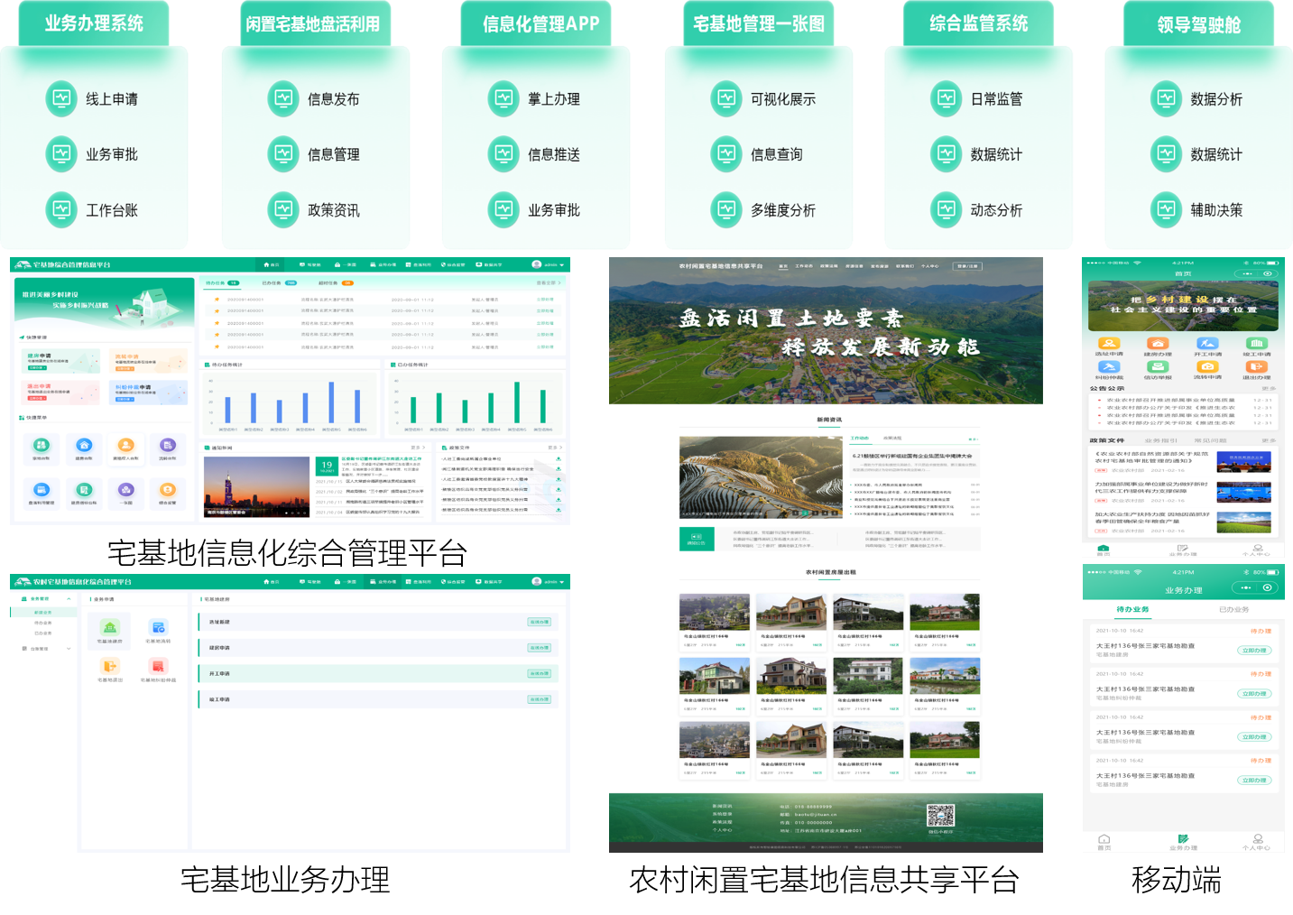The height and width of the screenshot is (915, 1293).
Task: Click the 线上申请 icon under 业务办理系统
Action: click(x=61, y=99)
